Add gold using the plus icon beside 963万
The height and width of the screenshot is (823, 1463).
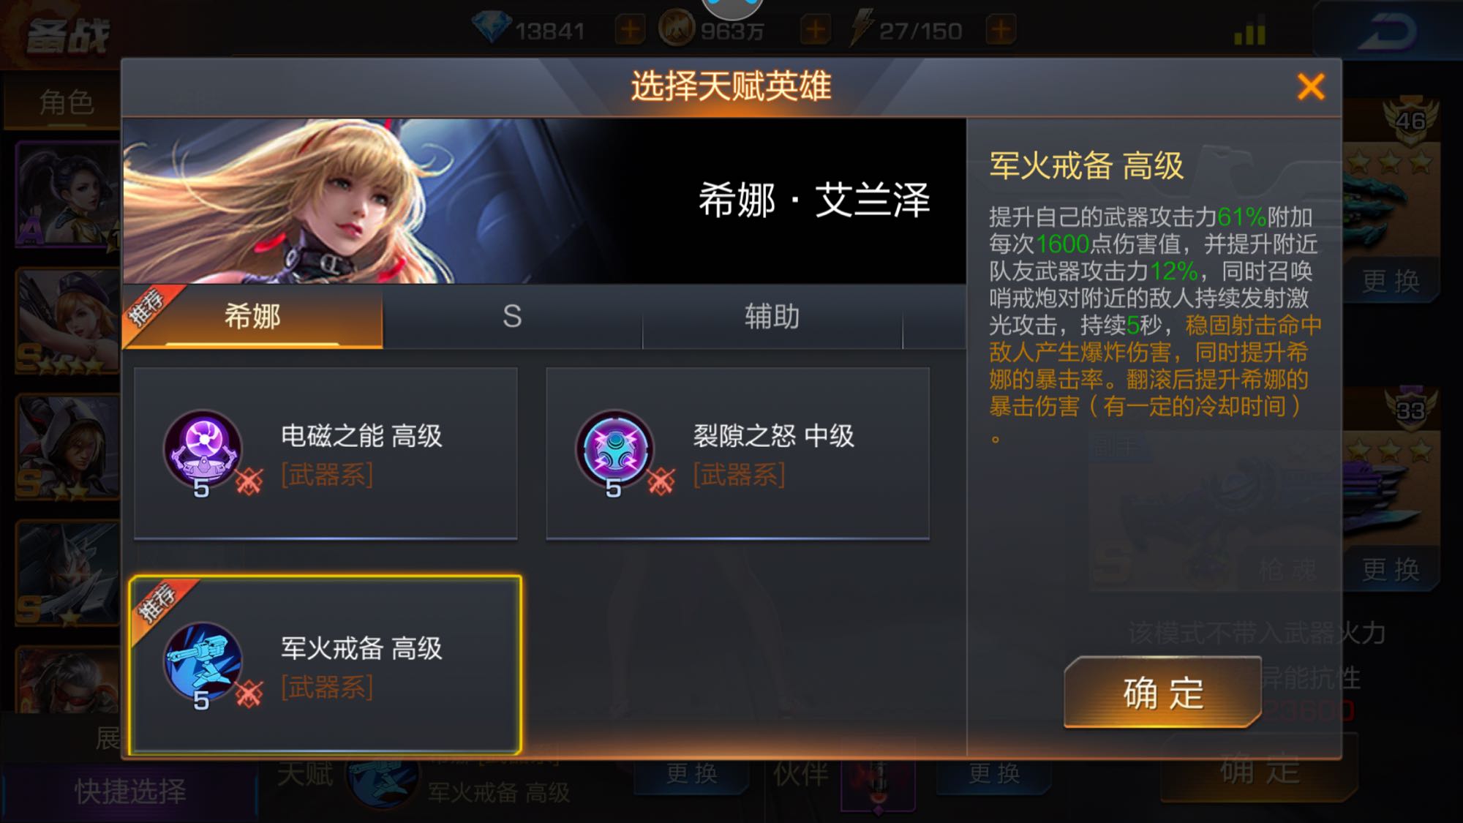[815, 31]
